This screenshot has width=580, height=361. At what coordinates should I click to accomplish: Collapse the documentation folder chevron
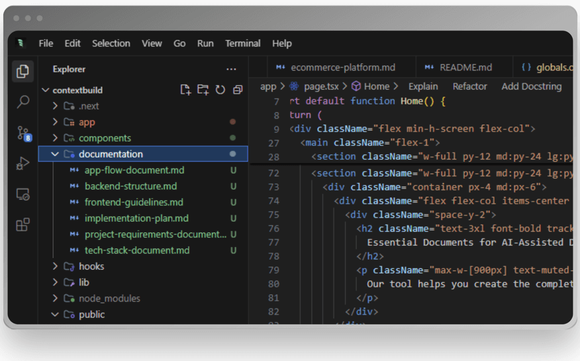coord(55,154)
